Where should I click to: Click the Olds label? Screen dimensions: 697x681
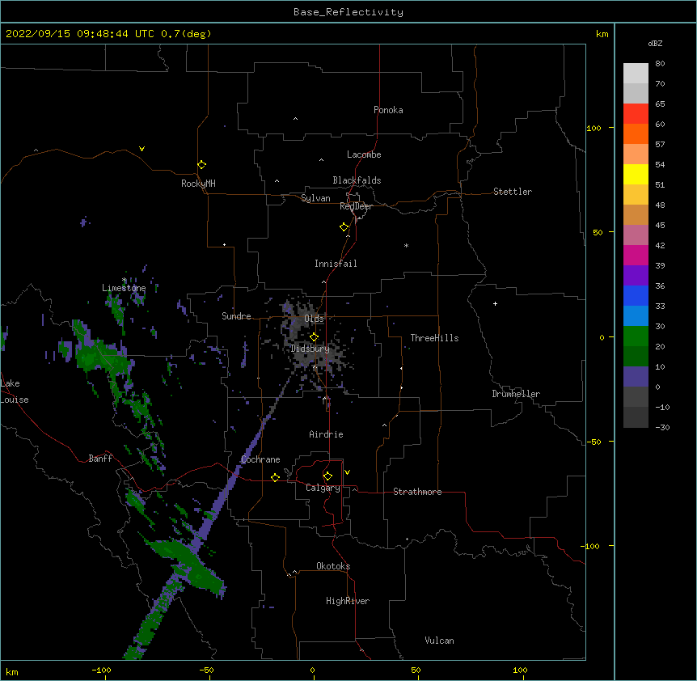pos(314,319)
